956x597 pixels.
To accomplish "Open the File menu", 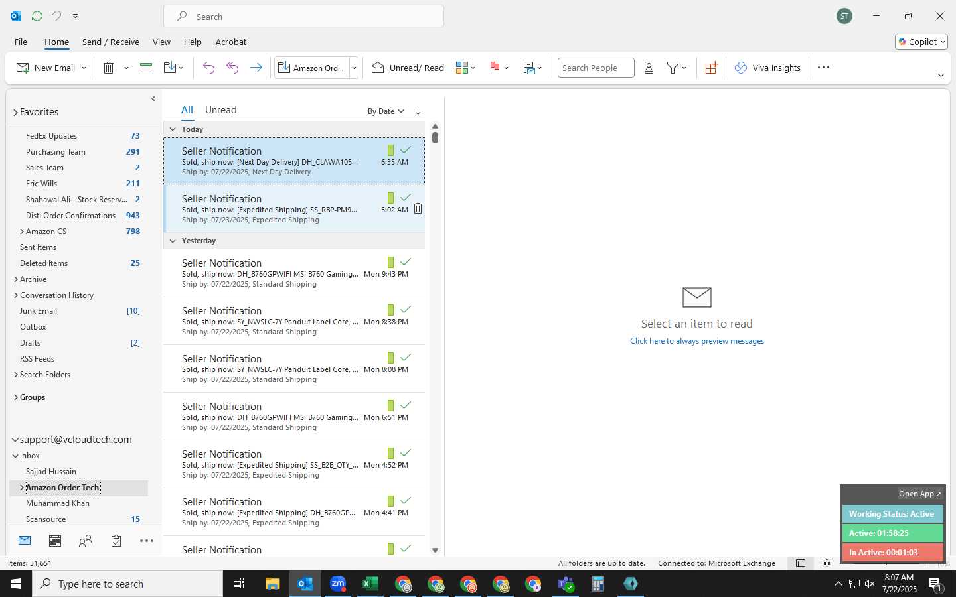I will pos(21,42).
